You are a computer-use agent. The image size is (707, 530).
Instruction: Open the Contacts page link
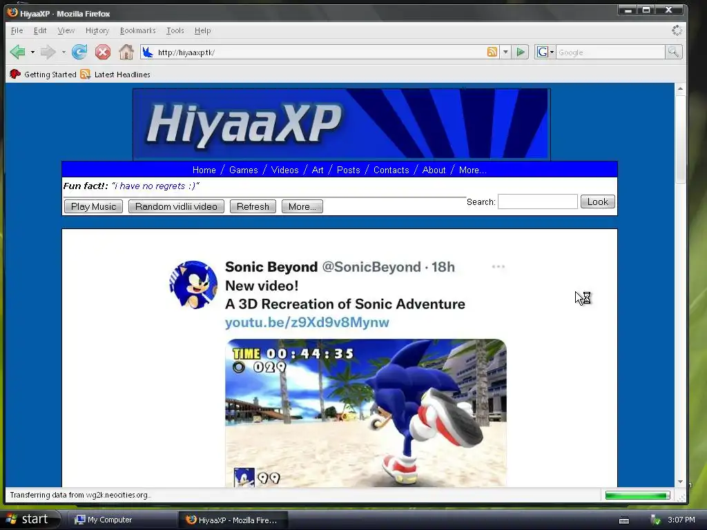[x=391, y=170]
